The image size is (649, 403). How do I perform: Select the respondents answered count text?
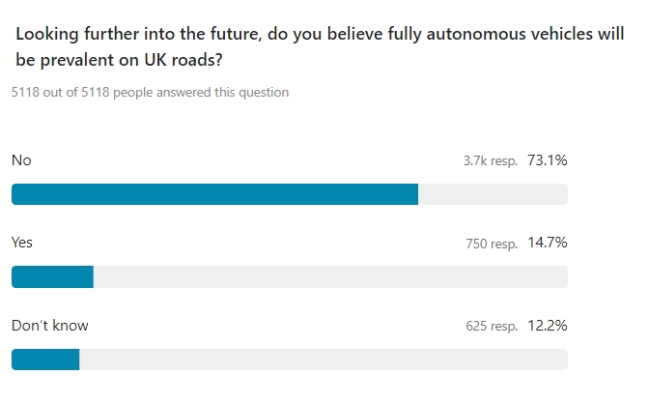click(150, 92)
